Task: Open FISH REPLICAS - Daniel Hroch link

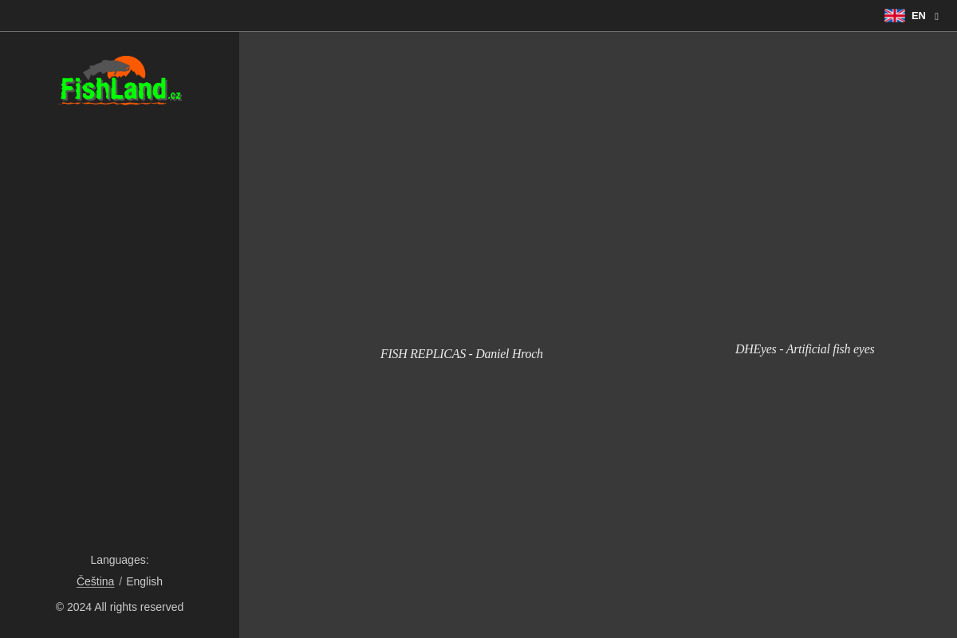Action: tap(462, 353)
